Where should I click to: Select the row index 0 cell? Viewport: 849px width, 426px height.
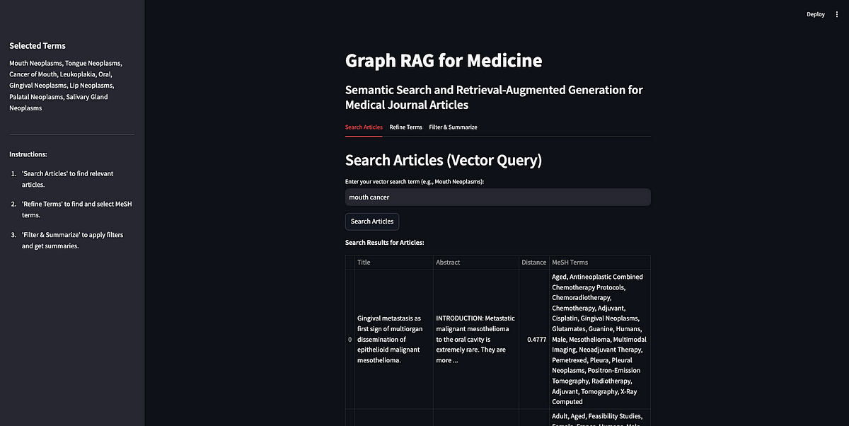350,340
